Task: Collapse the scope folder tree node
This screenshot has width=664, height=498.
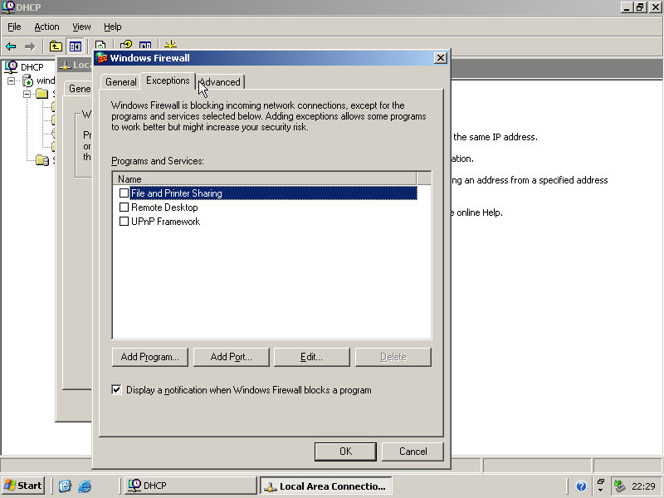Action: pyautogui.click(x=27, y=94)
